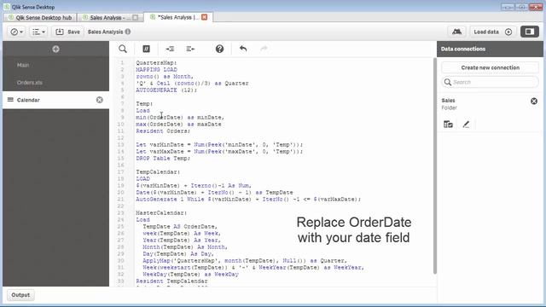The image size is (546, 307).
Task: Remove the Sales folder connection
Action: (534, 101)
